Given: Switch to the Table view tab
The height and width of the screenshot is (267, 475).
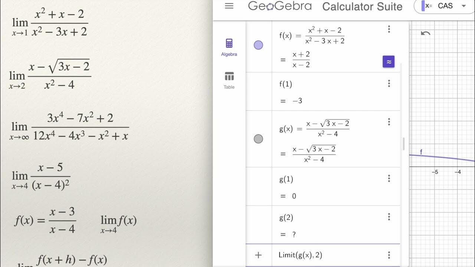Looking at the screenshot, I should tap(229, 80).
